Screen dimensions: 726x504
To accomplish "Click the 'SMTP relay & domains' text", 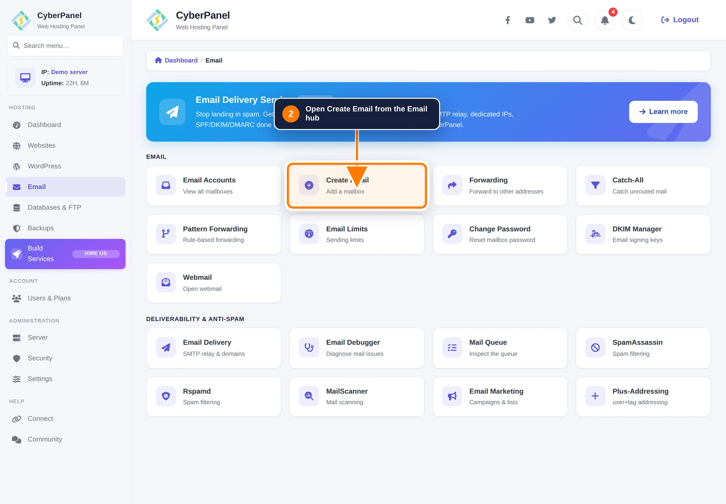I will 214,354.
